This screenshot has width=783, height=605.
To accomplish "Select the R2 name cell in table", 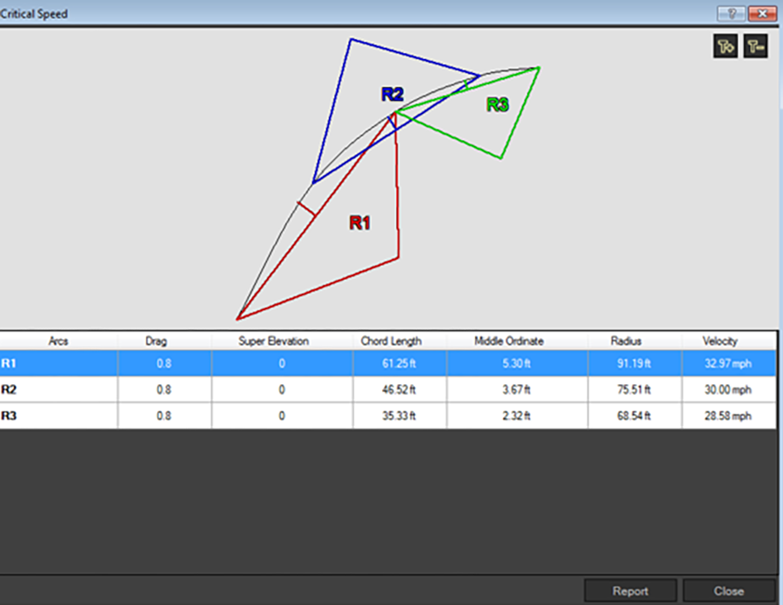I will [10, 390].
